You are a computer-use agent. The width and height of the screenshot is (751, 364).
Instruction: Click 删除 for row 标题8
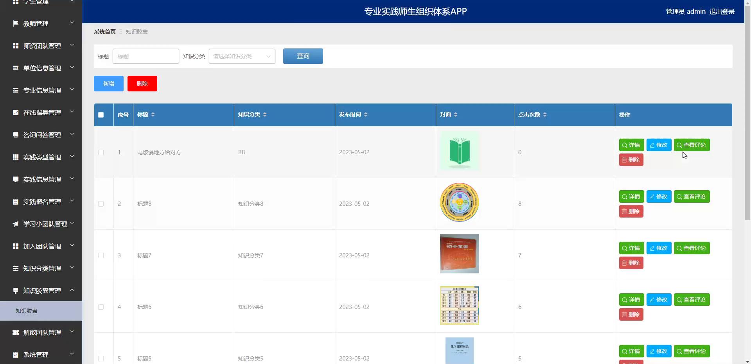631,211
